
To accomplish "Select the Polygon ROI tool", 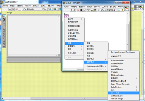I will [x=4, y=36].
